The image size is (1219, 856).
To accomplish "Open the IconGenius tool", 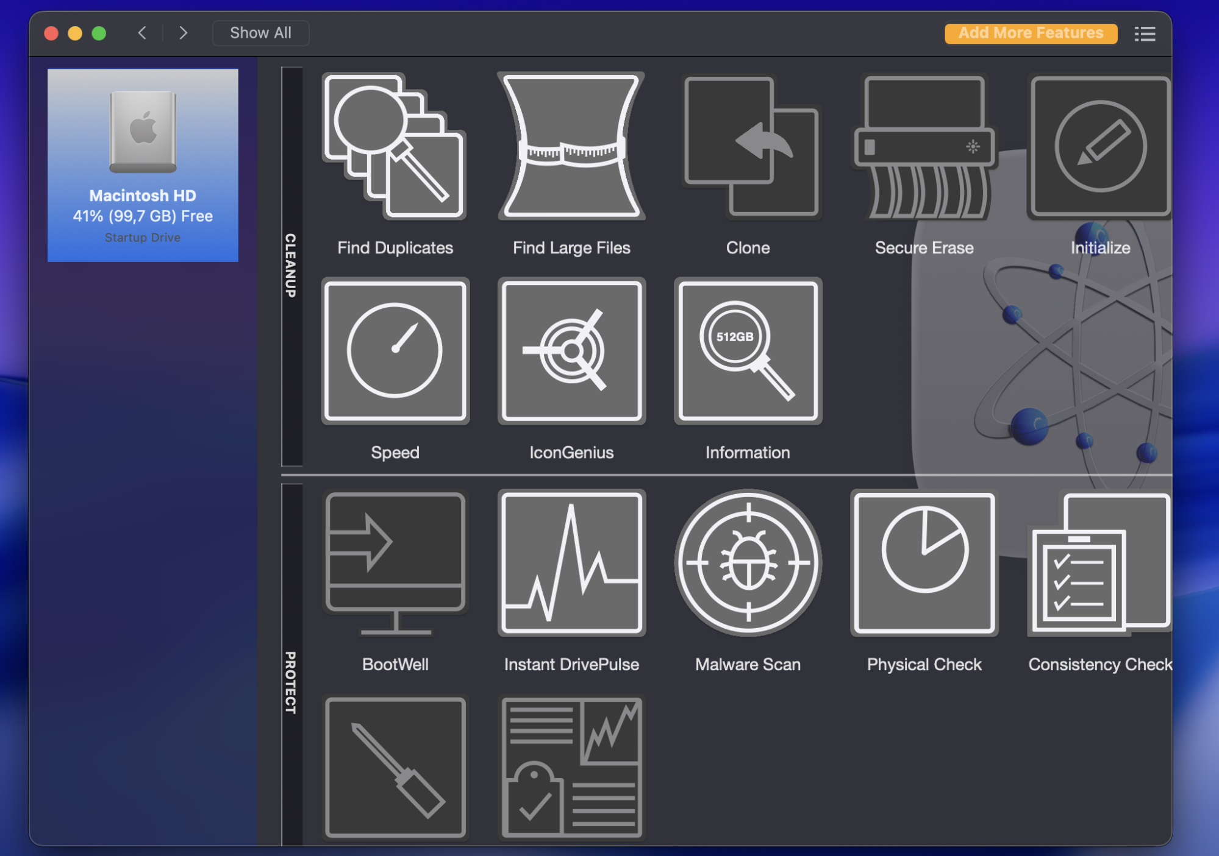I will 571,351.
